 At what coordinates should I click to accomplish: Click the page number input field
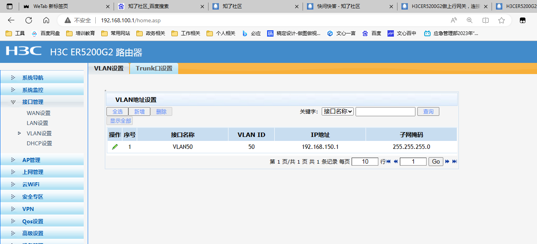point(413,162)
